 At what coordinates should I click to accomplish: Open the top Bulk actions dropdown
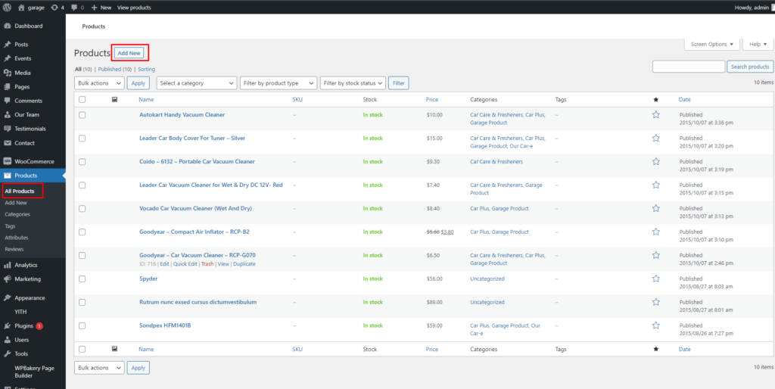[x=99, y=83]
